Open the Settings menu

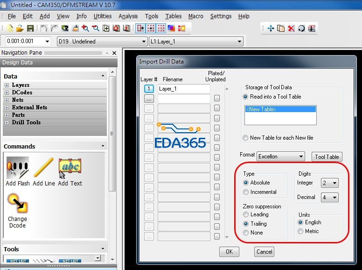221,16
